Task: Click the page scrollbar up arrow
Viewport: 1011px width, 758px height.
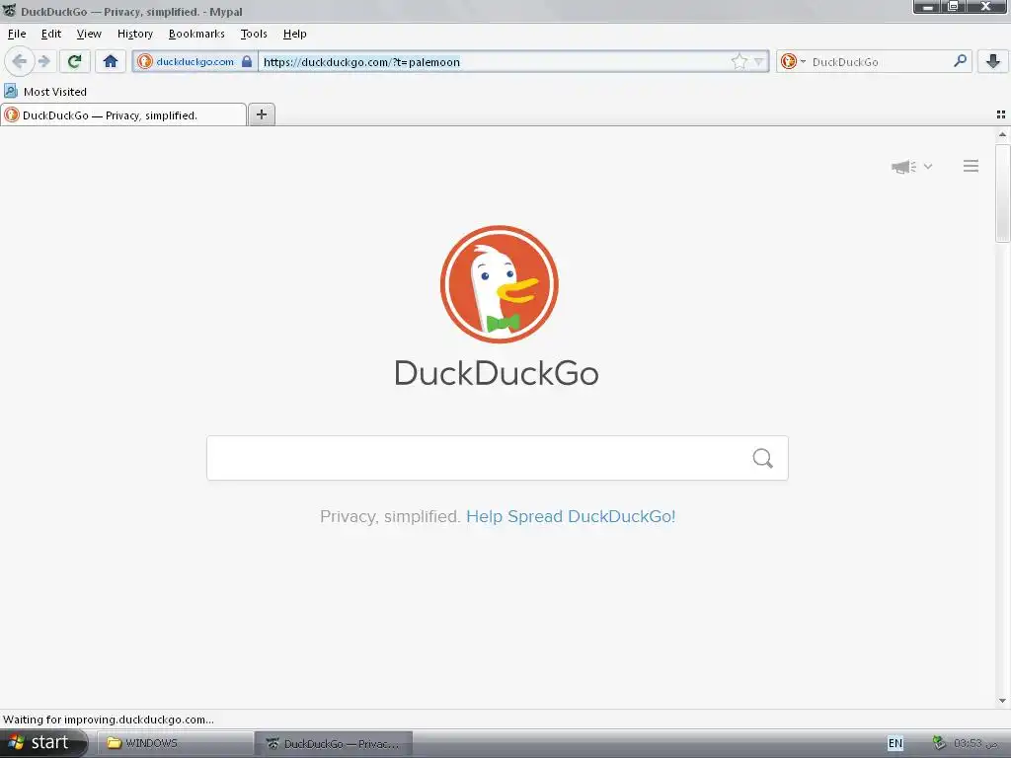Action: 1002,134
